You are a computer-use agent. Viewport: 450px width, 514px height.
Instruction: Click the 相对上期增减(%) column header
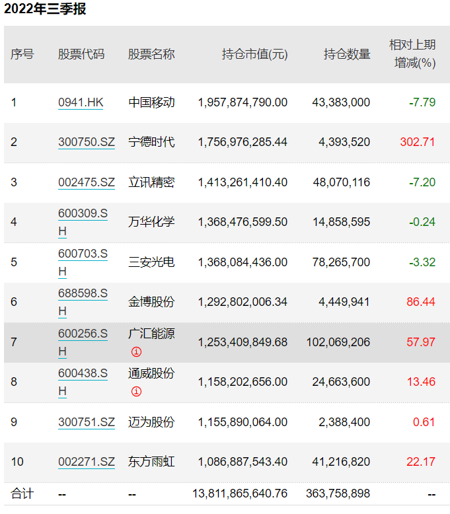[412, 54]
